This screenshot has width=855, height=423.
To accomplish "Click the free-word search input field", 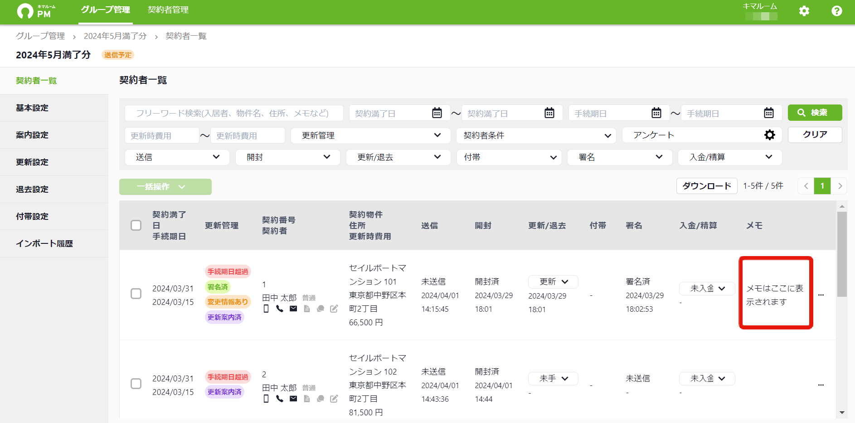I will 234,113.
